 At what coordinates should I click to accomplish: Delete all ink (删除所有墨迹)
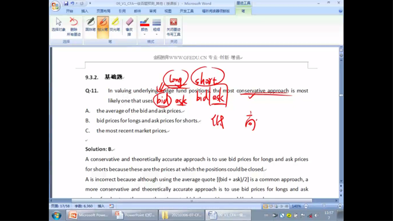point(74,27)
